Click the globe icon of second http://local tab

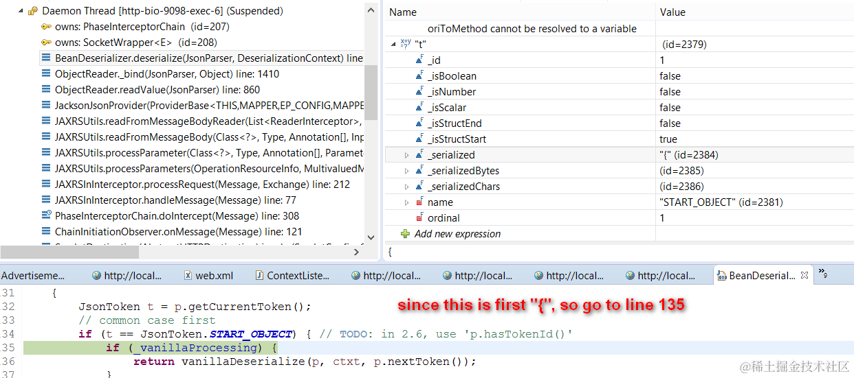(356, 276)
